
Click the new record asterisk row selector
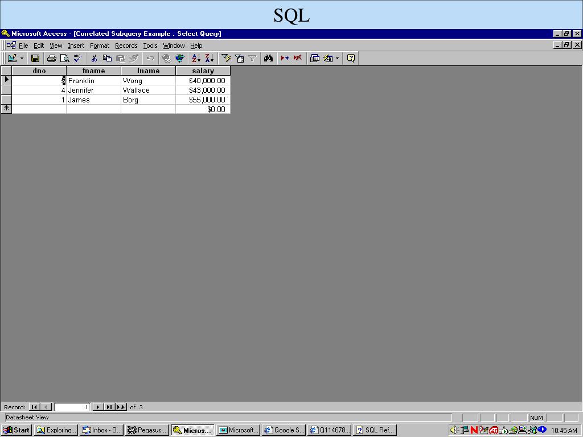6,109
